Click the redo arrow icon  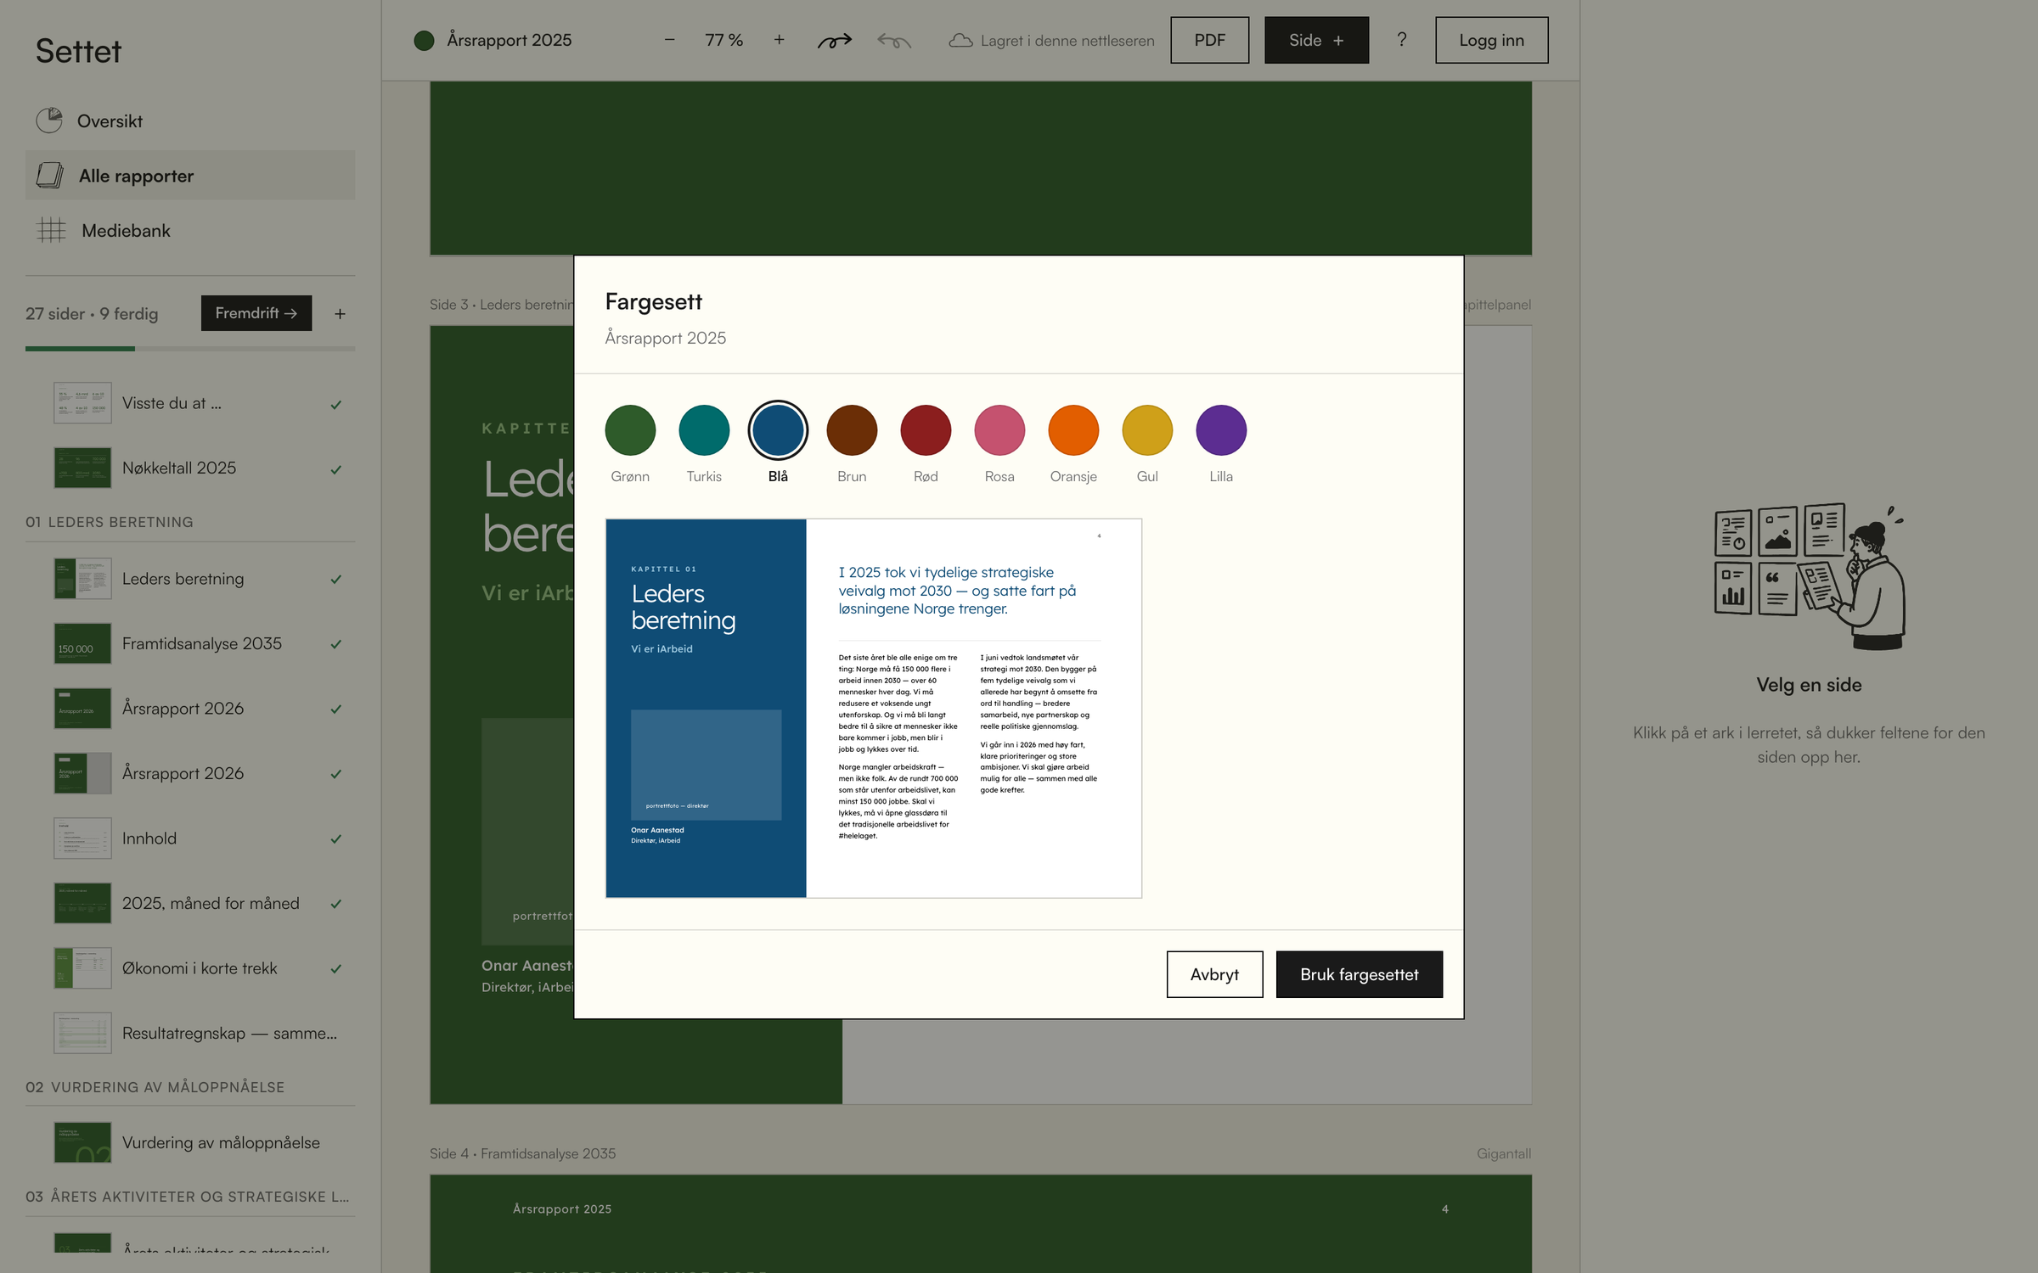pos(834,41)
